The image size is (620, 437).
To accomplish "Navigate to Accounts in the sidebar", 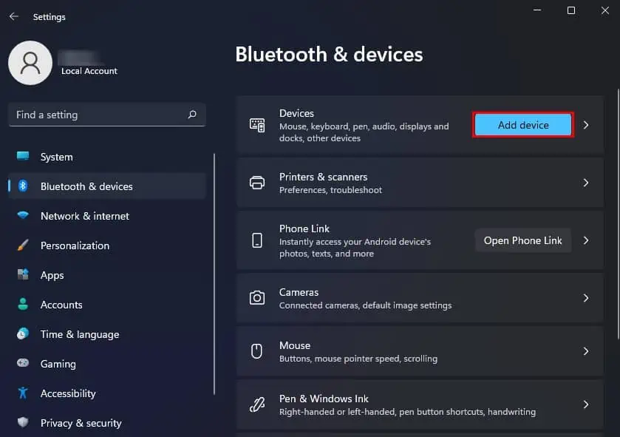I will pyautogui.click(x=61, y=305).
